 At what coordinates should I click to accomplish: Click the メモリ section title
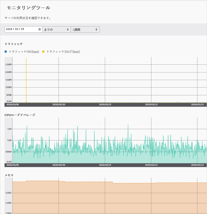9,175
